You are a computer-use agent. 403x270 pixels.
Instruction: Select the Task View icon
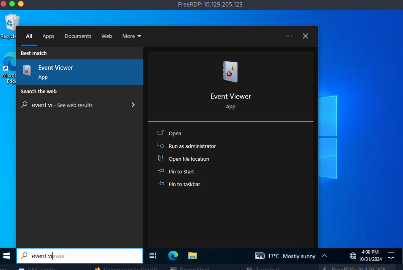click(153, 256)
